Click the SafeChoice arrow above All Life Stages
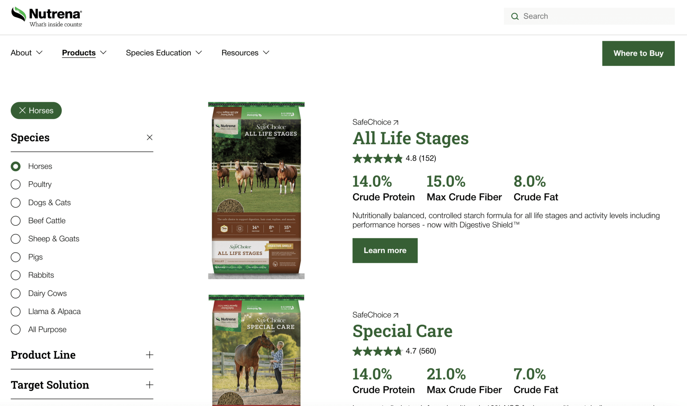The width and height of the screenshot is (687, 406). tap(396, 122)
